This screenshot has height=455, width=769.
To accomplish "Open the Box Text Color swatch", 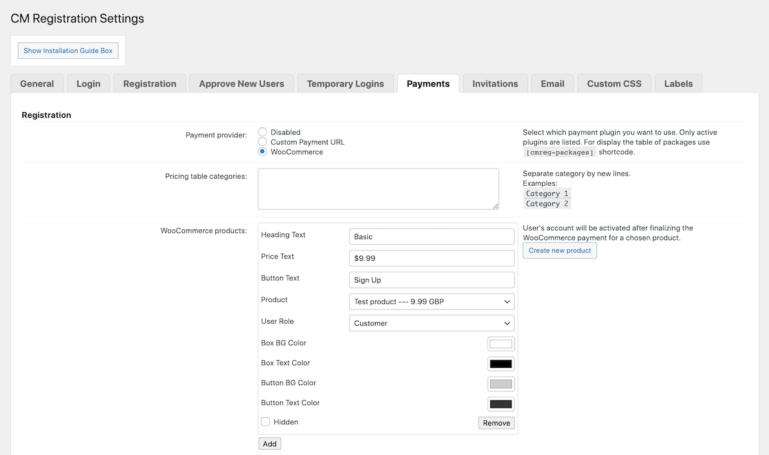I will 501,364.
